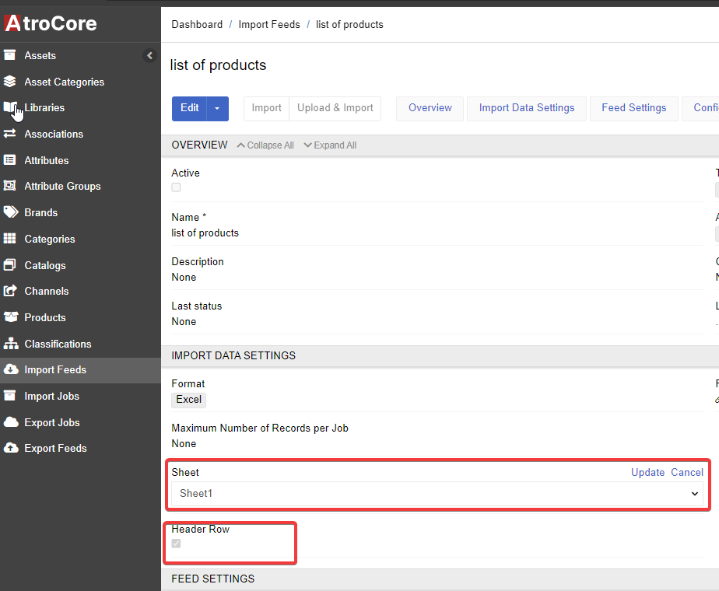Click the Channels share icon
Viewport: 719px width, 591px height.
point(10,291)
